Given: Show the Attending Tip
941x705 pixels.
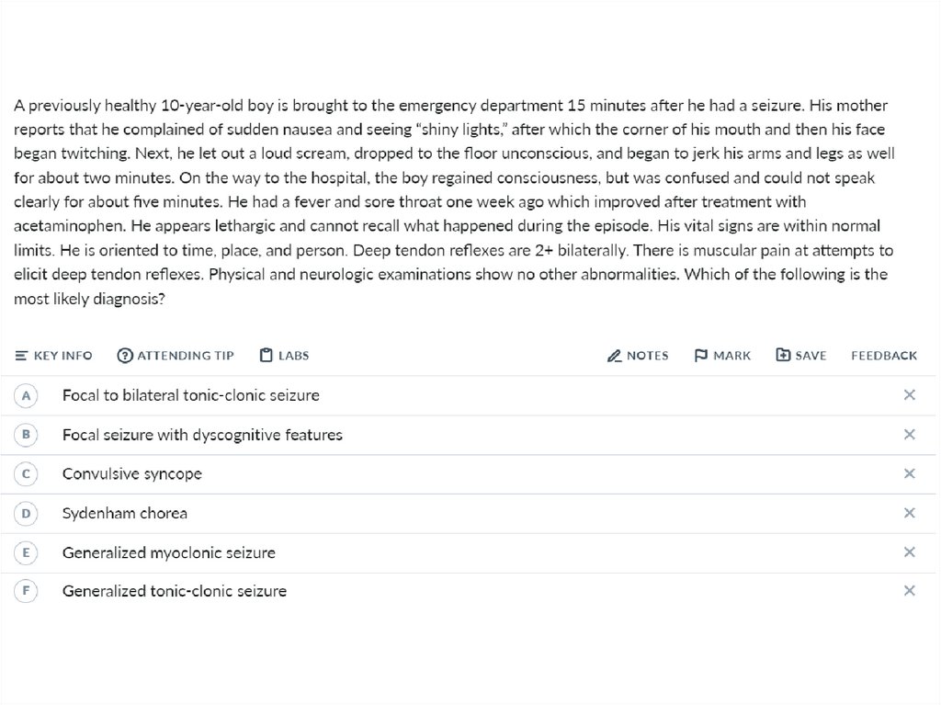Looking at the screenshot, I should coord(176,356).
